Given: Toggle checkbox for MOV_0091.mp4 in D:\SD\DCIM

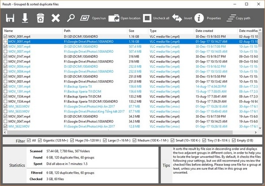Looking at the screenshot, I should (x=5, y=36).
